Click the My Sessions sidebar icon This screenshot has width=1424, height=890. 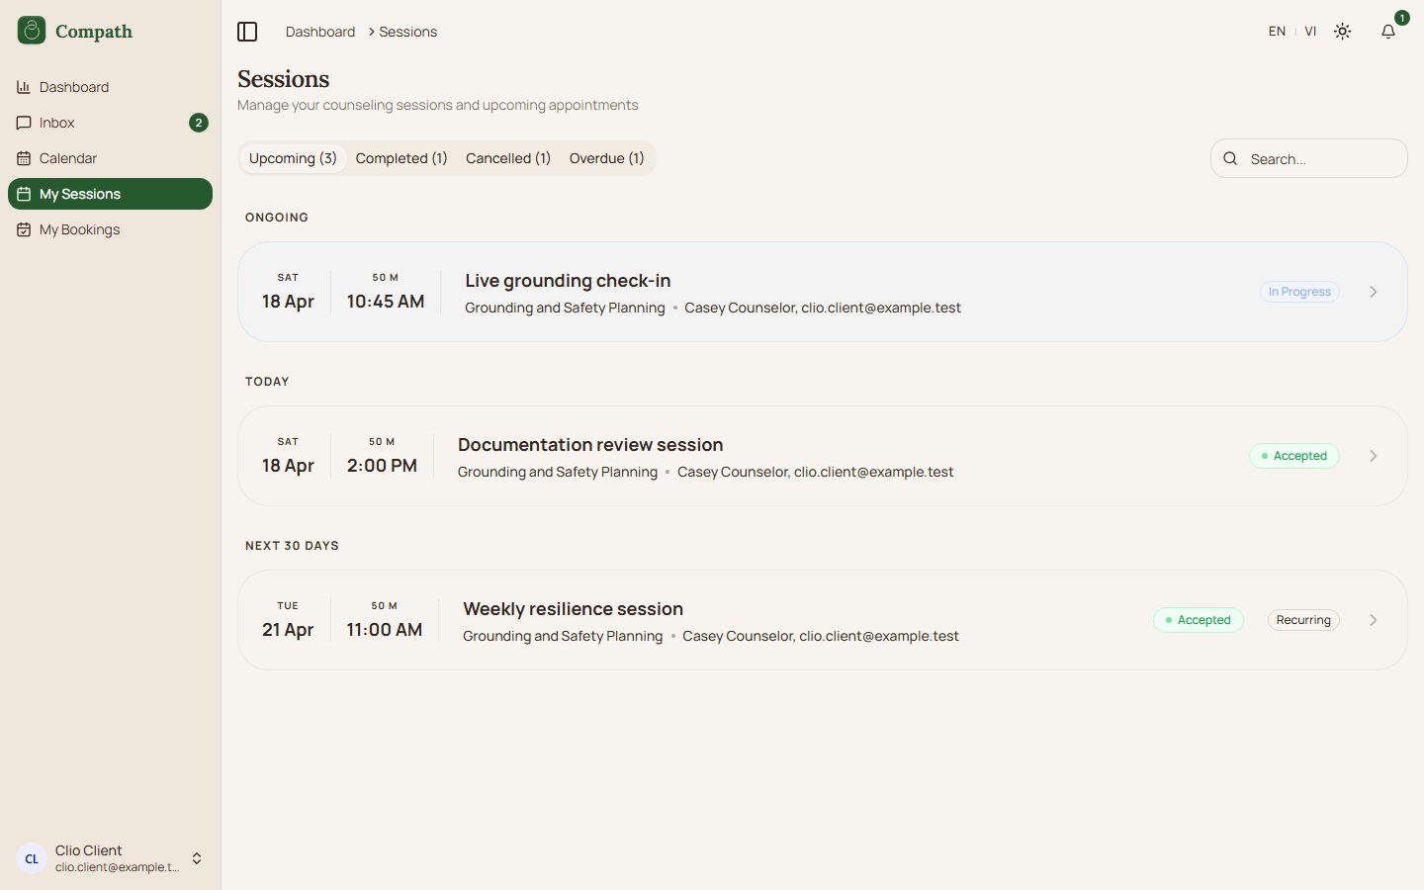click(x=24, y=194)
